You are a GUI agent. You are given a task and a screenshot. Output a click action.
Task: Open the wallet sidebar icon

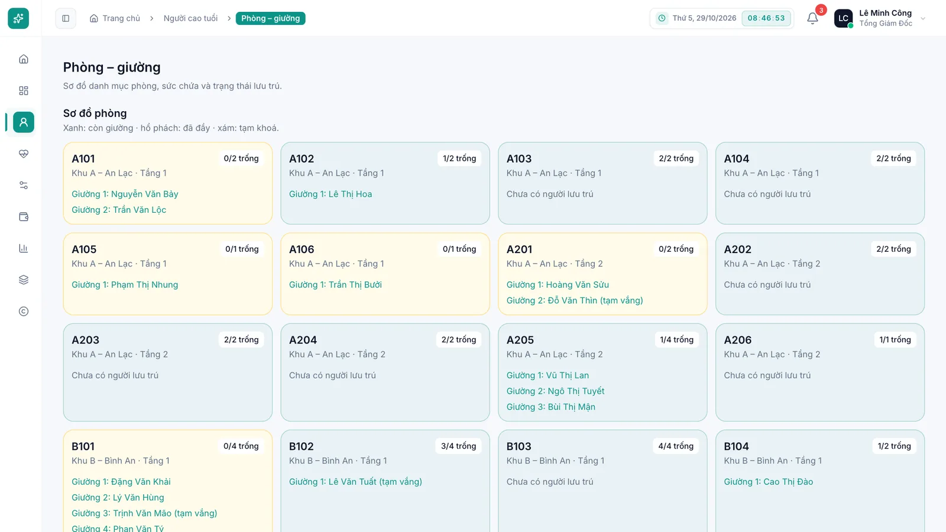[24, 217]
